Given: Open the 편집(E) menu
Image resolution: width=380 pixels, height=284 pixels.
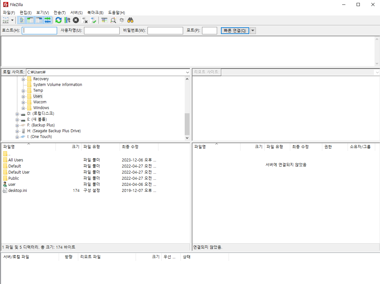Looking at the screenshot, I should pyautogui.click(x=25, y=13).
